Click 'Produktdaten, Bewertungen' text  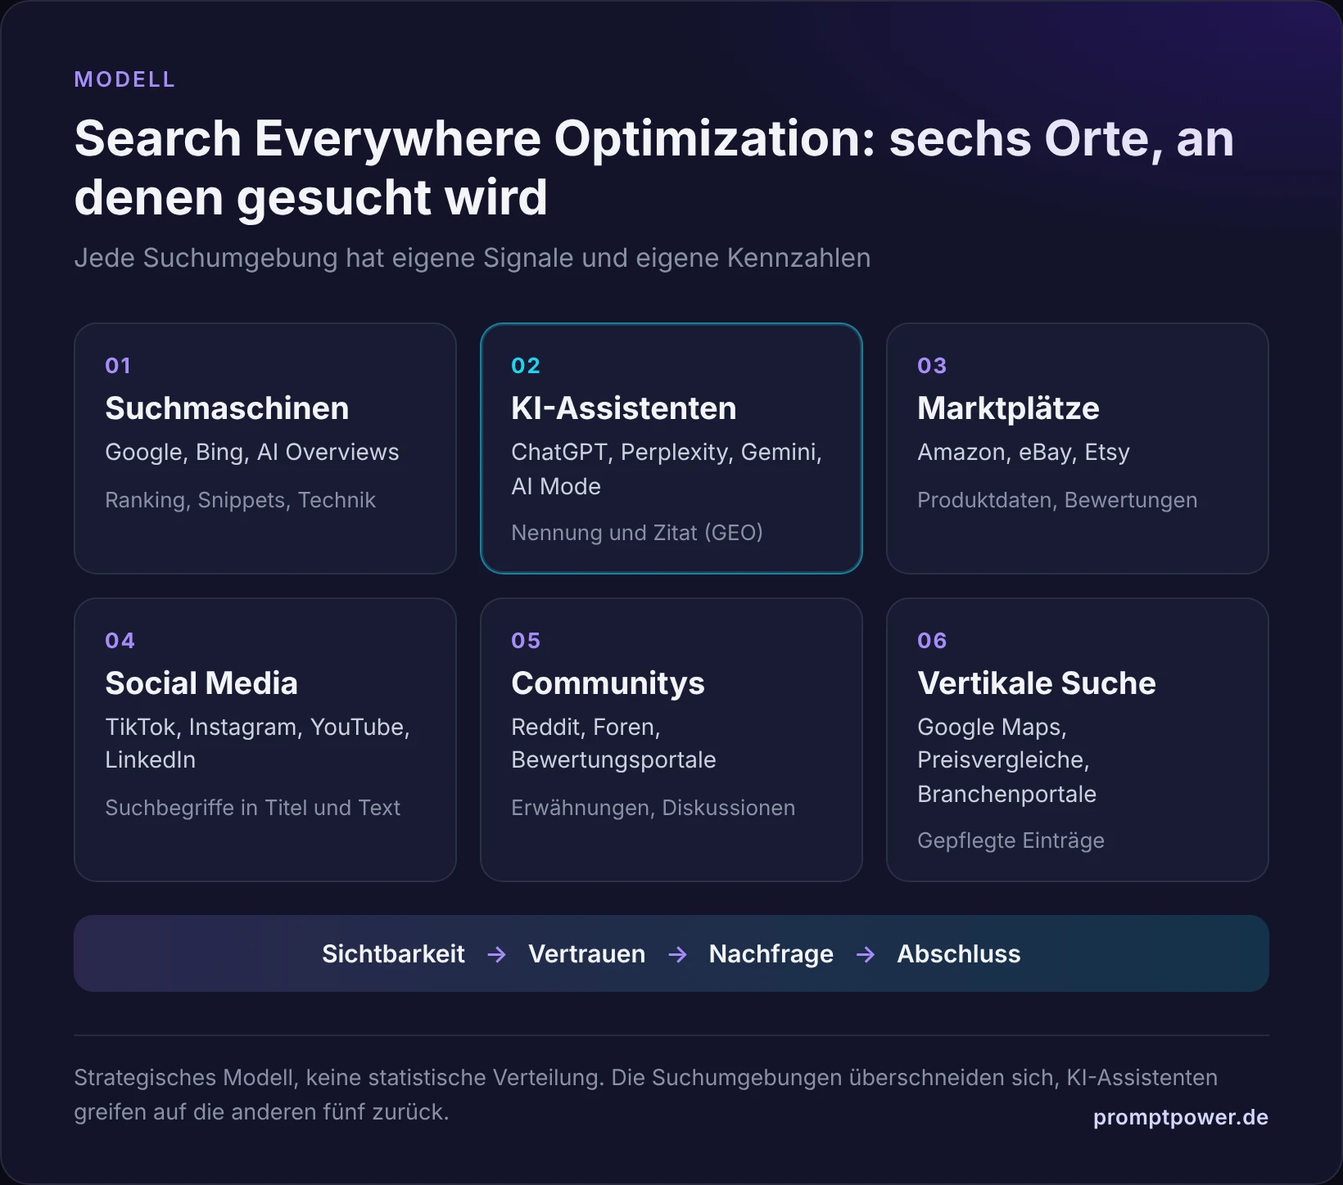[x=1057, y=500]
